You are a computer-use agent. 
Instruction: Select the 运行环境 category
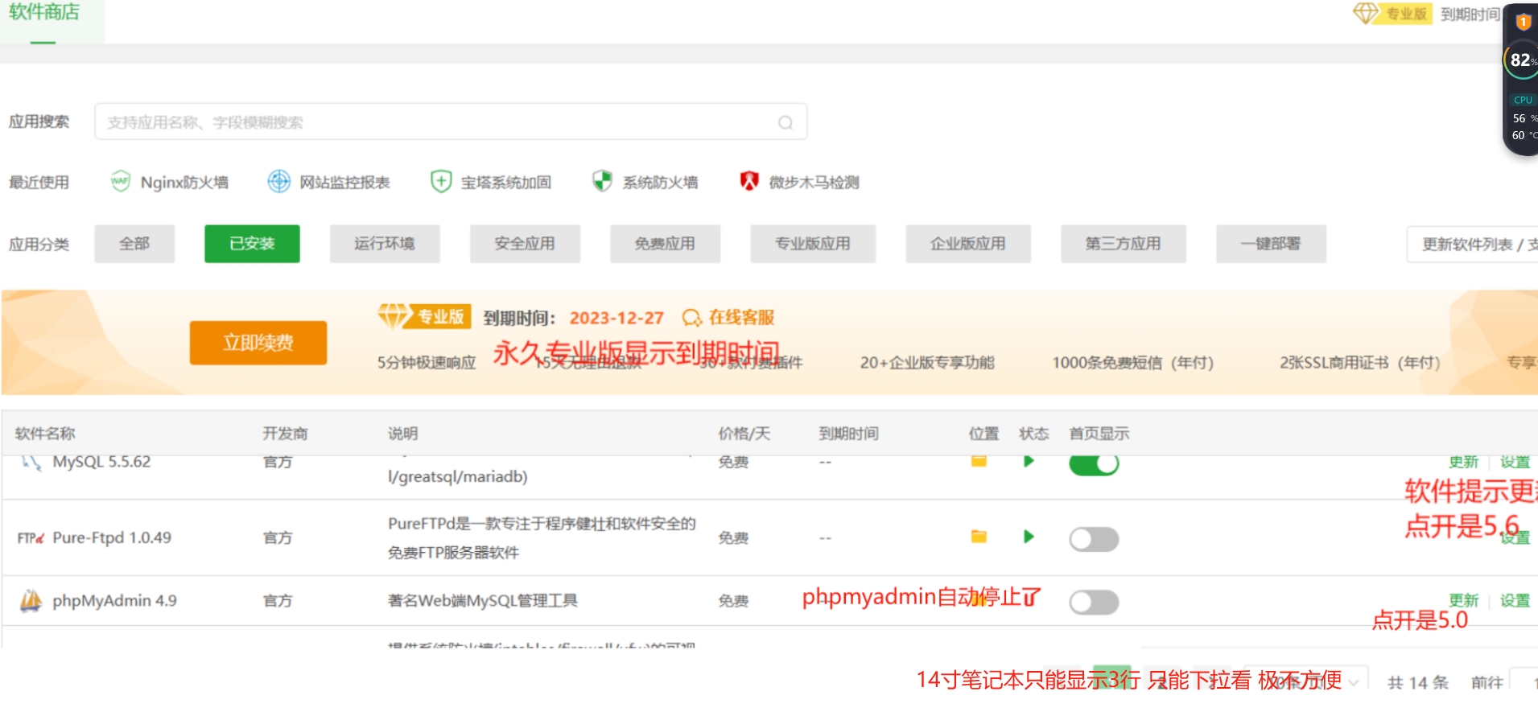tap(385, 244)
